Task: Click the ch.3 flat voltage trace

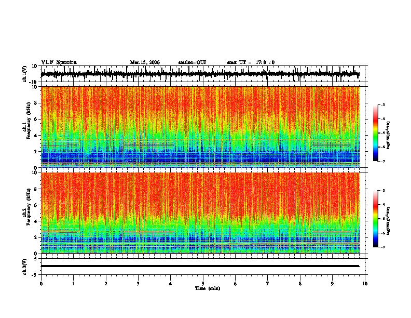Action: [x=200, y=266]
